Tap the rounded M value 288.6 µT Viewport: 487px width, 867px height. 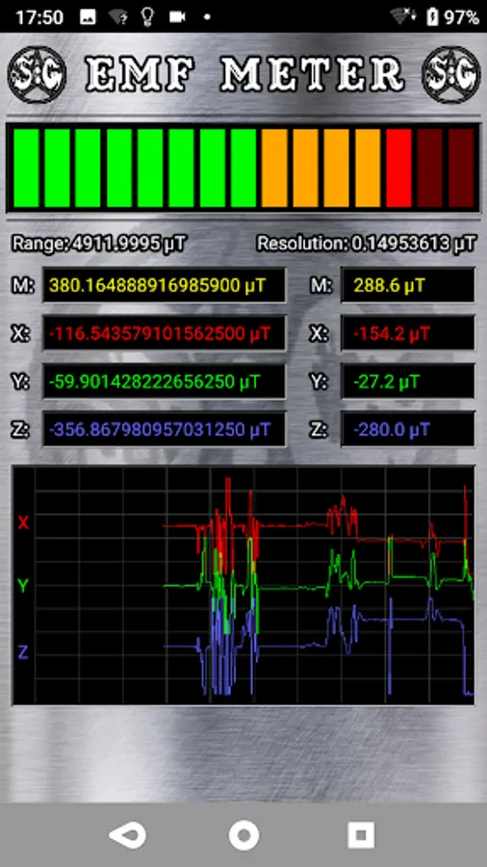click(x=407, y=285)
